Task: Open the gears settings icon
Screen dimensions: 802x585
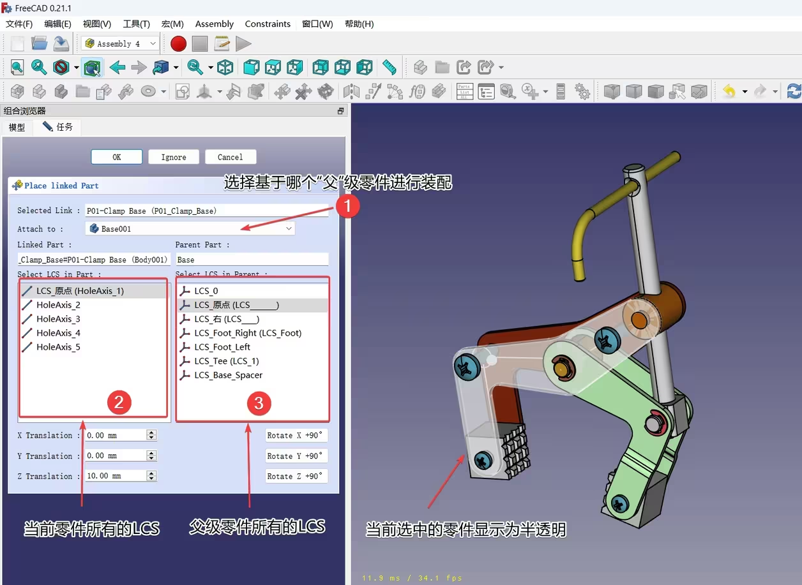Action: point(582,91)
